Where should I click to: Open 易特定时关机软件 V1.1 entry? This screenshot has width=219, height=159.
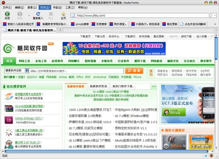coord(131,128)
